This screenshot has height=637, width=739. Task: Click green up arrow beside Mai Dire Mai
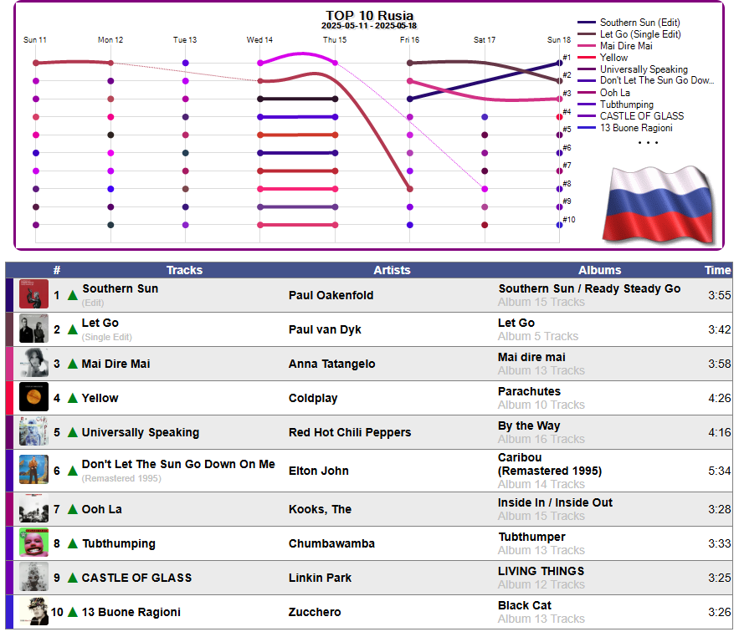73,364
